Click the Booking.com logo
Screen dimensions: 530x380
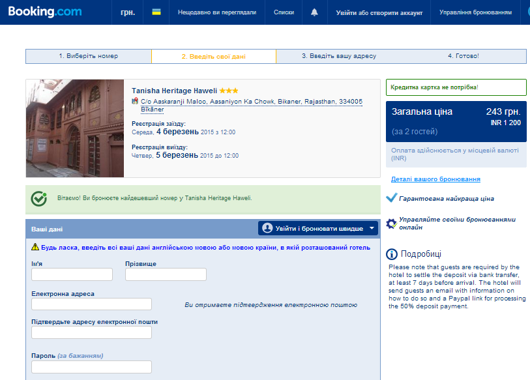click(x=44, y=12)
